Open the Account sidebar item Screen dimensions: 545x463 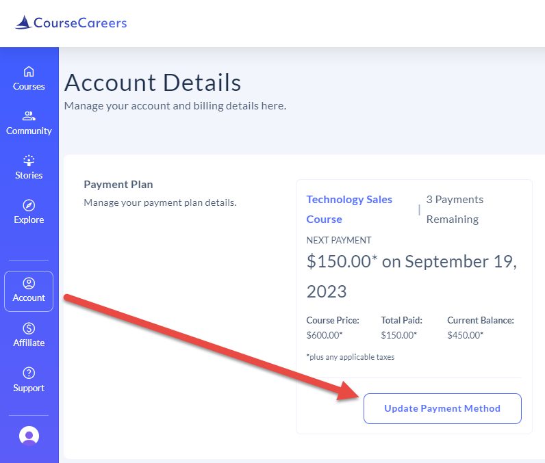29,291
